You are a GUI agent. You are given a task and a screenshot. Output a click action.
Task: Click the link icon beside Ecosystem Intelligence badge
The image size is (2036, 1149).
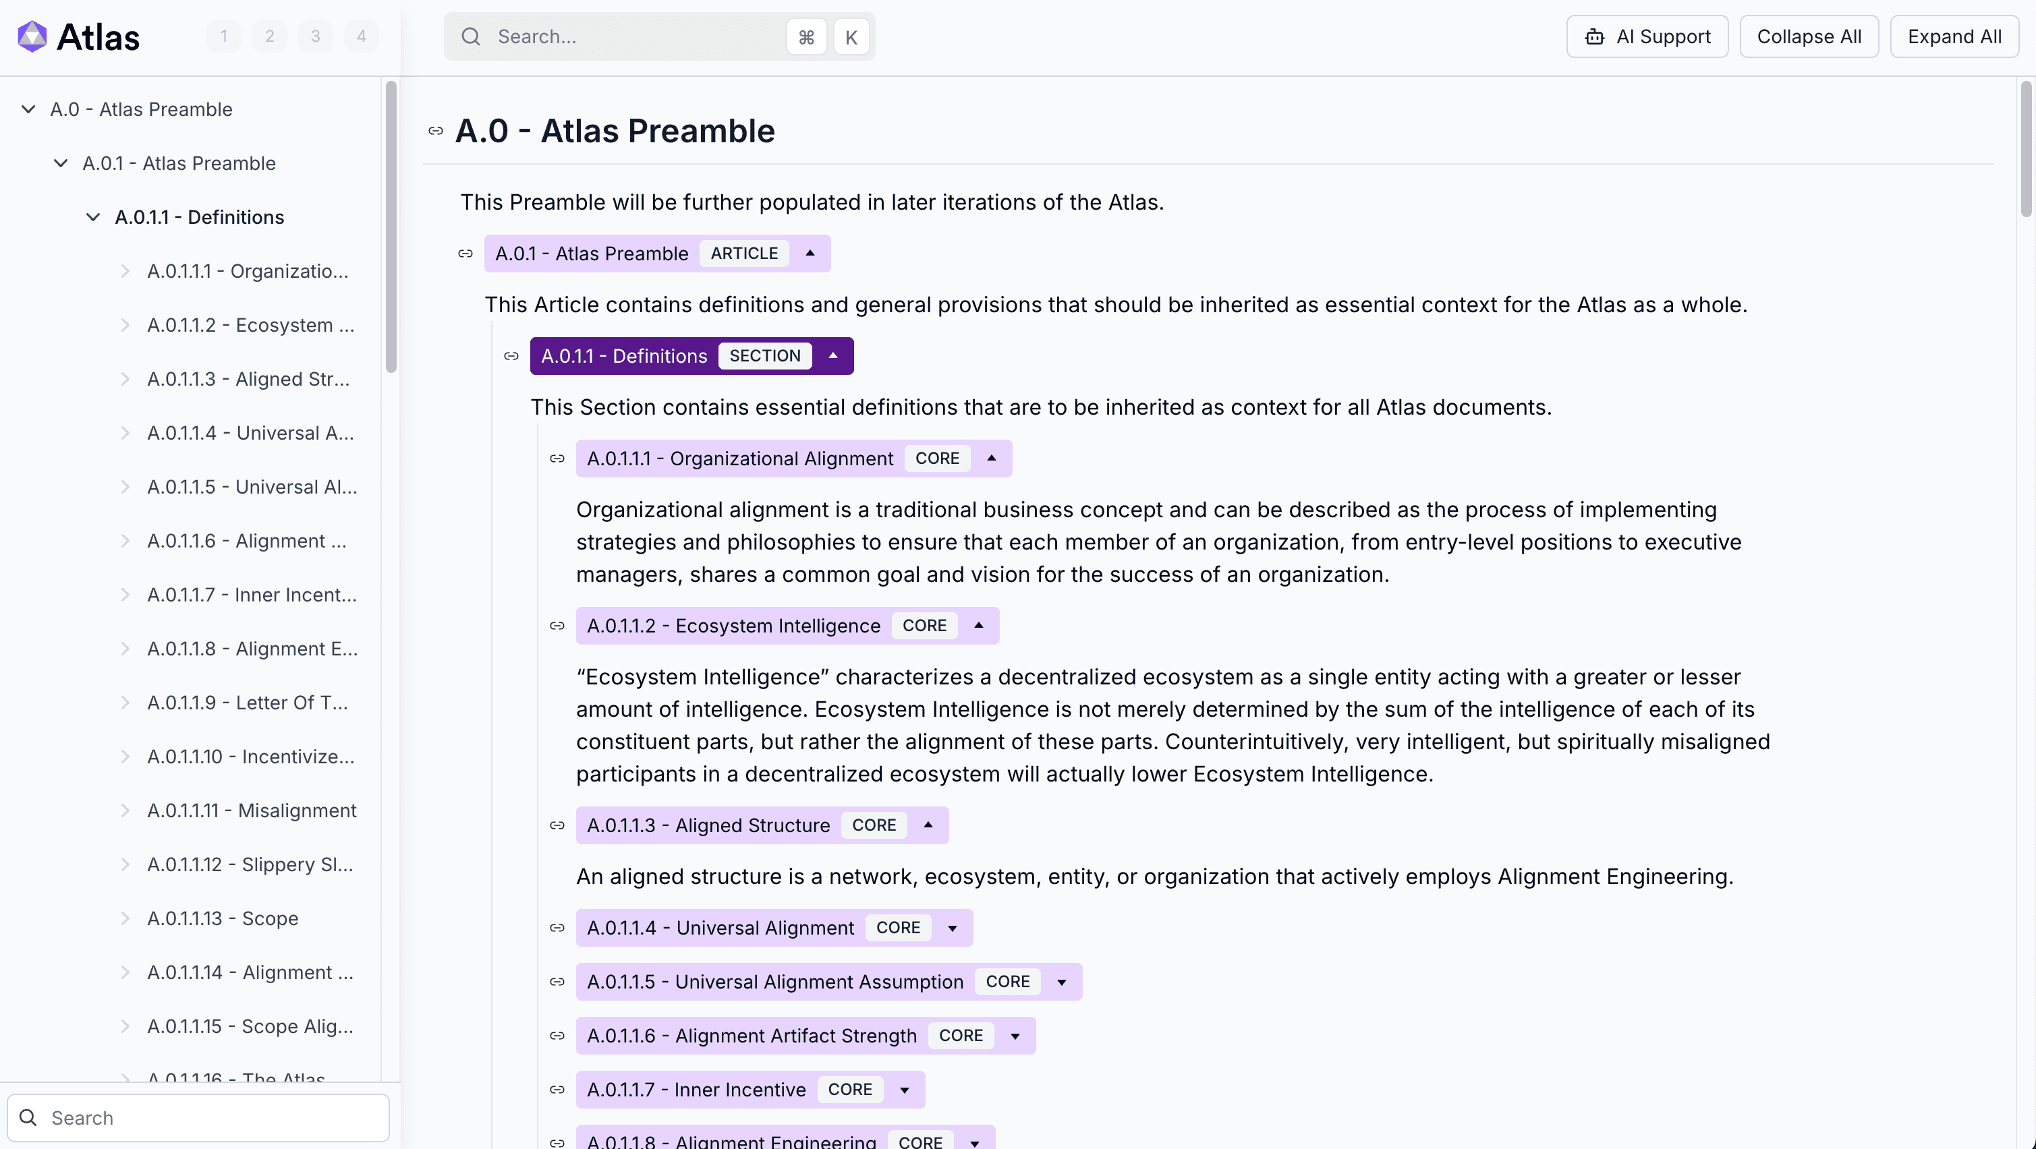coord(558,625)
